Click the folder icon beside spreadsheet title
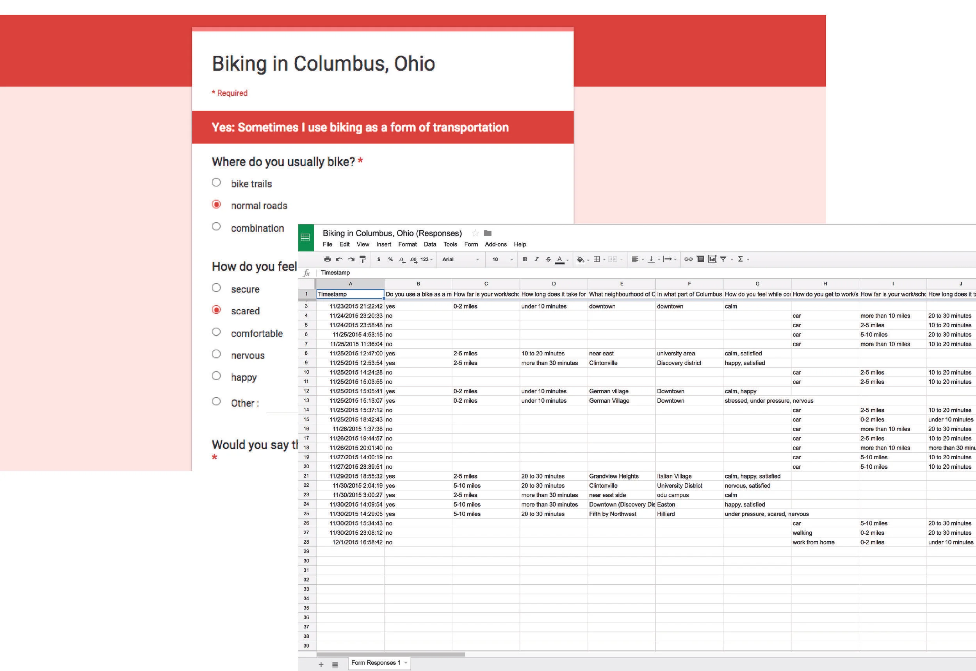Screen dimensions: 976x671 488,233
